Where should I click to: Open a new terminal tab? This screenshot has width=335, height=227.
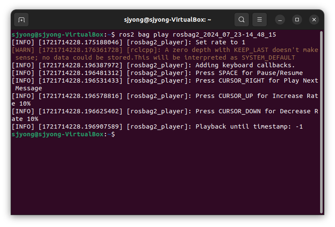pyautogui.click(x=21, y=20)
